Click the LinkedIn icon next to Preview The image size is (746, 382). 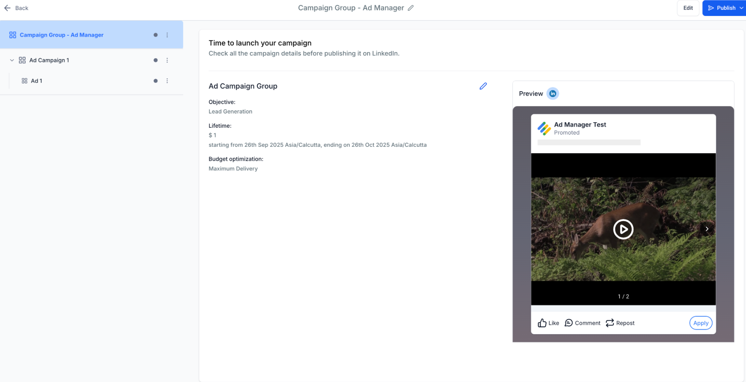pos(553,94)
